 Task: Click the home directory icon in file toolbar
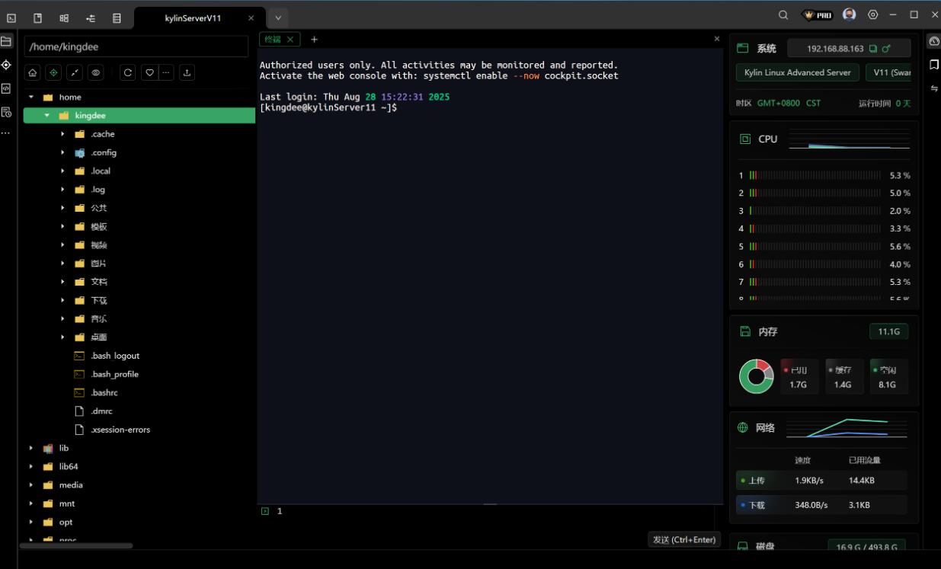point(33,73)
